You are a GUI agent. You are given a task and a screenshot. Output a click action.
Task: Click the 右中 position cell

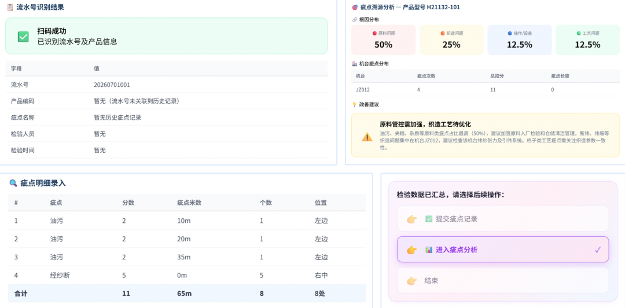[x=321, y=275]
